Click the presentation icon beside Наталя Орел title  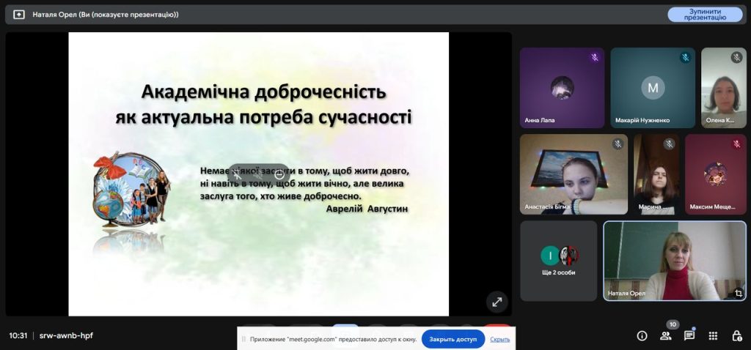[19, 15]
